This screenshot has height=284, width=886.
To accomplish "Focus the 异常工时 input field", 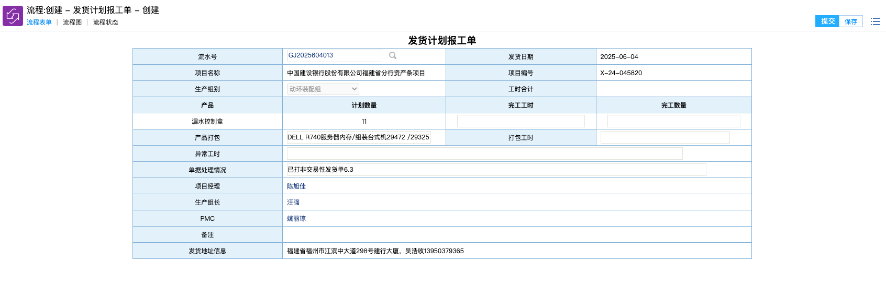I will tap(484, 153).
